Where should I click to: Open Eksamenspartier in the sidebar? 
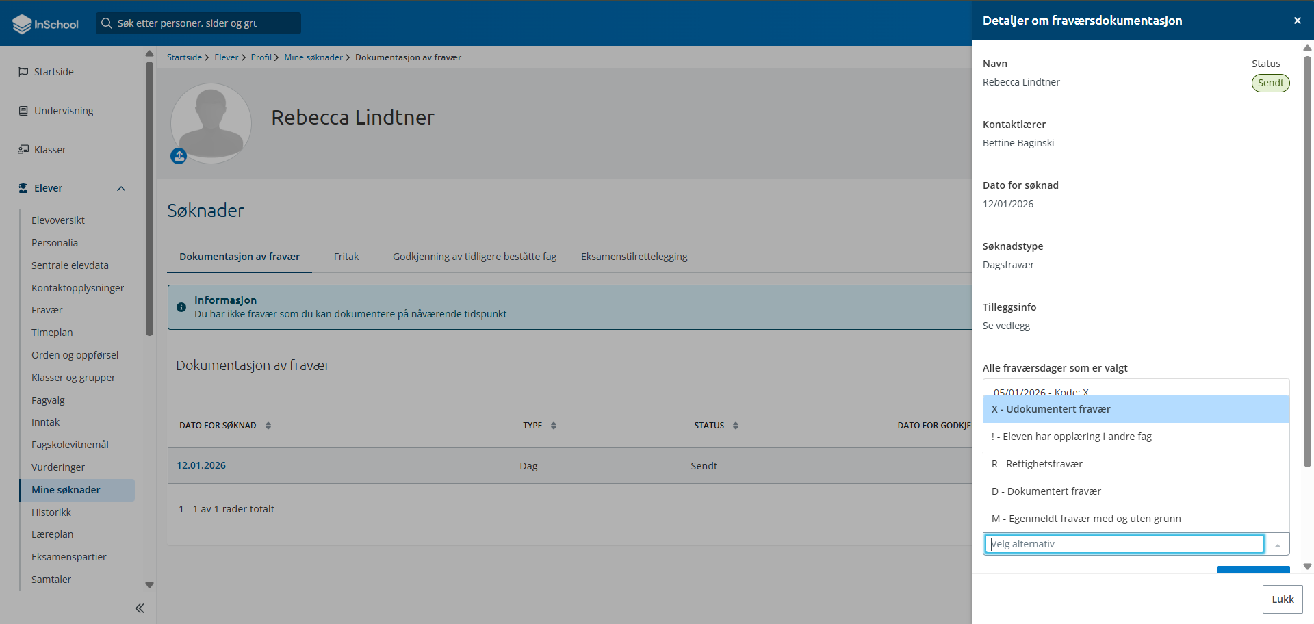69,557
